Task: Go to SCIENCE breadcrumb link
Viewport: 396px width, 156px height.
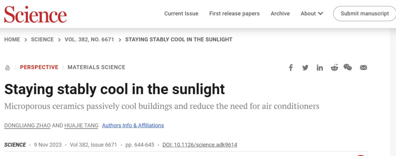Action: click(42, 39)
